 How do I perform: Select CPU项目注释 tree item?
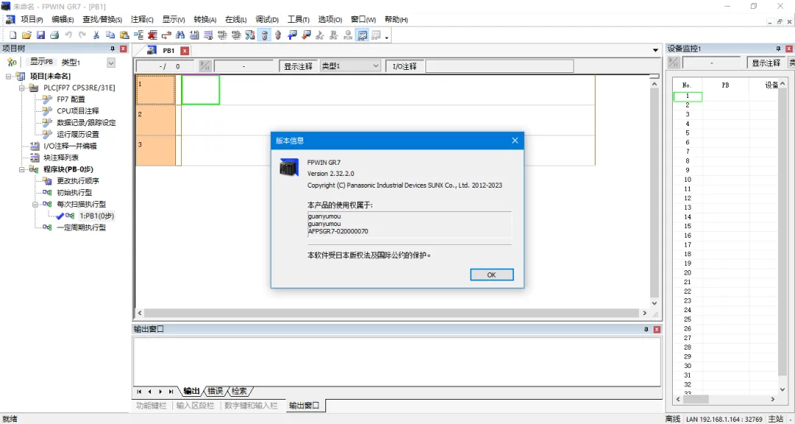(77, 111)
